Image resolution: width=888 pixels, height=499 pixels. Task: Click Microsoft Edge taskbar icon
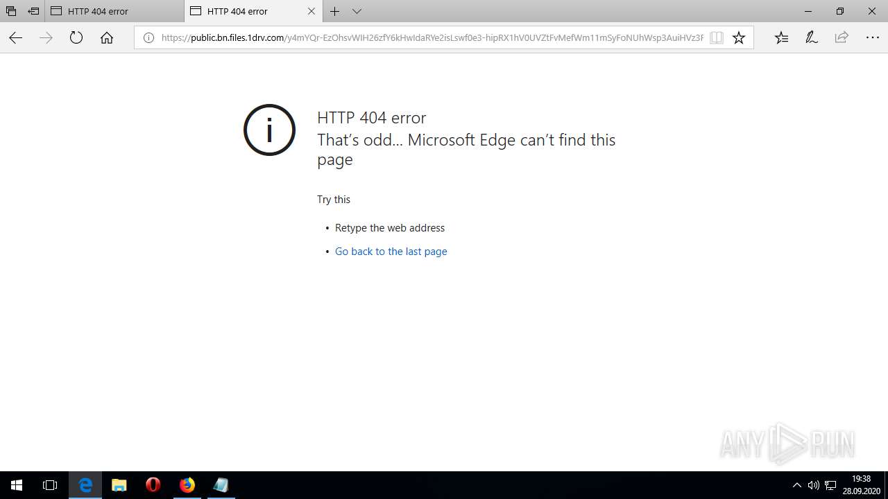click(85, 485)
